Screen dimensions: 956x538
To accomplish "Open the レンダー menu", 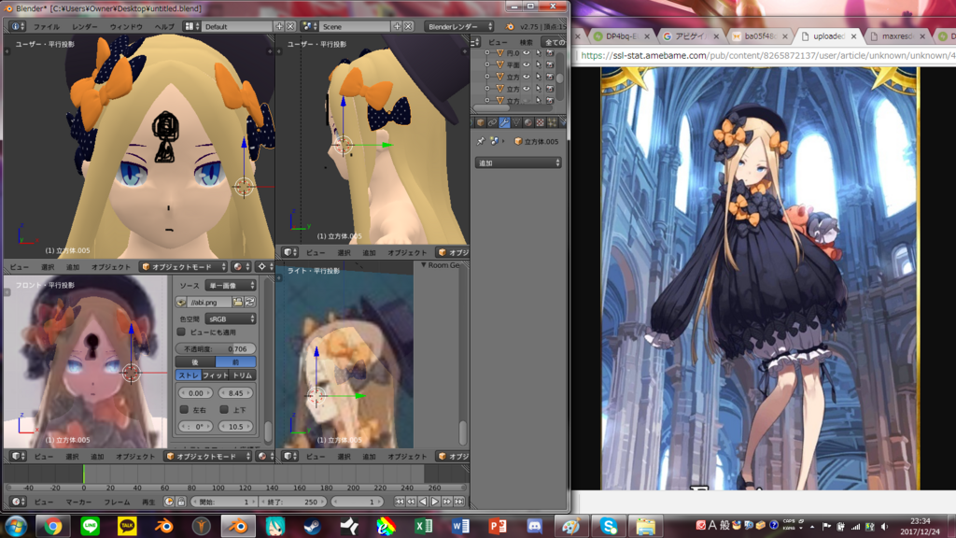I will click(85, 27).
